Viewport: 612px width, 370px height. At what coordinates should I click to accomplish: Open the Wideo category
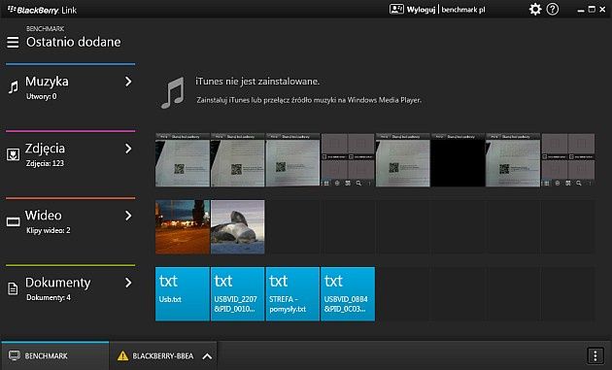(x=70, y=222)
